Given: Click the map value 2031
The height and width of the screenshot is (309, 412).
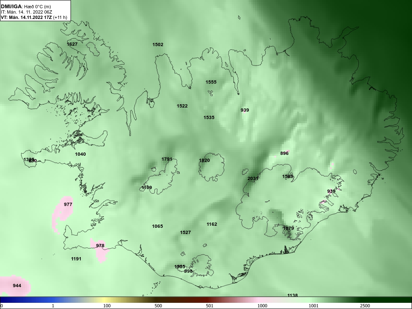Looking at the screenshot, I should coord(253,179).
